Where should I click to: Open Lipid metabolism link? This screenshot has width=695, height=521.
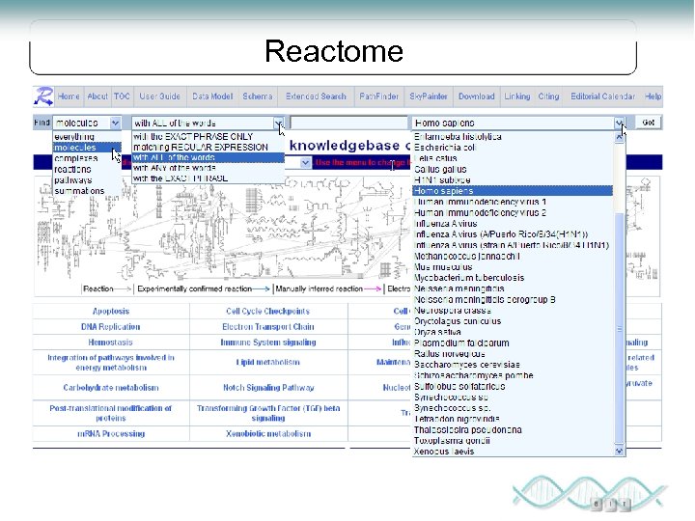pyautogui.click(x=268, y=362)
